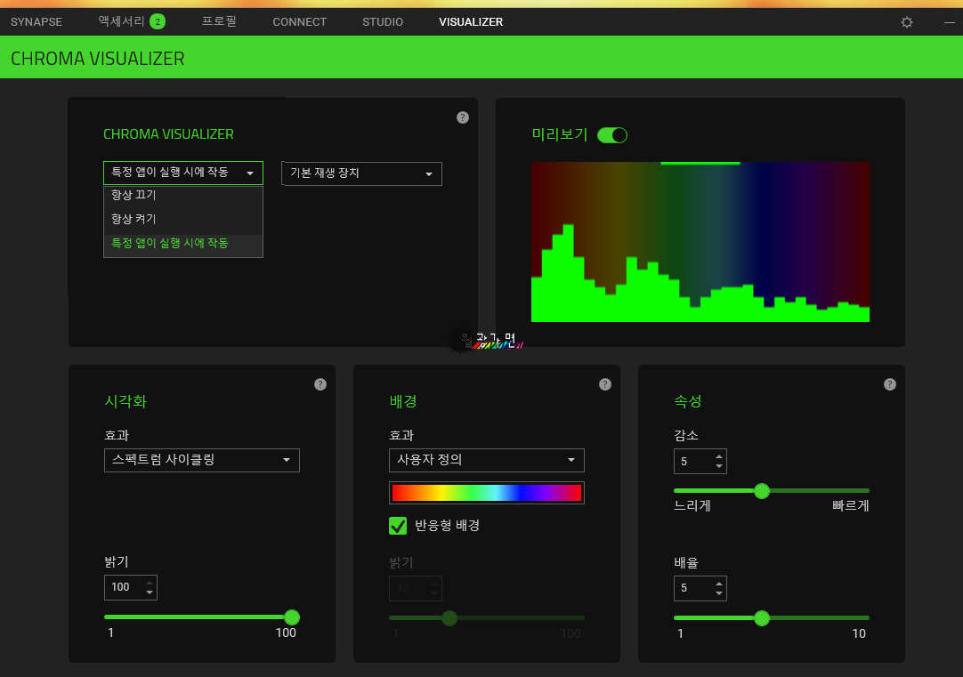
Task: Select 항상 켜기 option in list
Action: tap(183, 219)
